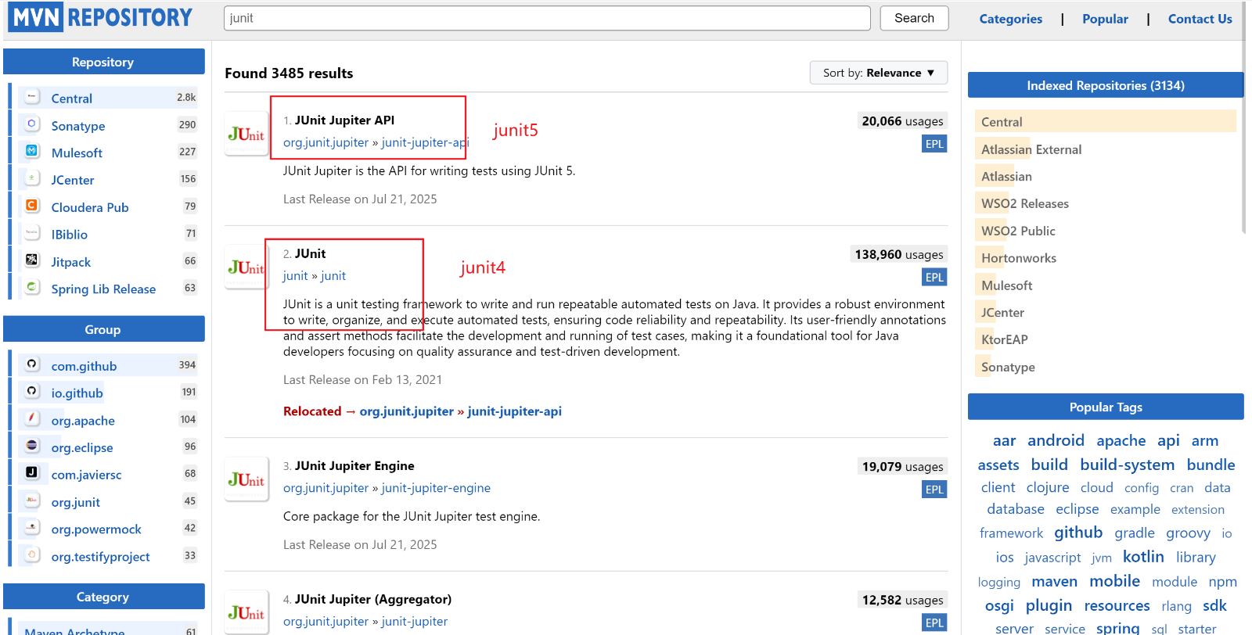The height and width of the screenshot is (635, 1252).
Task: Open the JUnit result title (second result)
Action: pyautogui.click(x=310, y=253)
